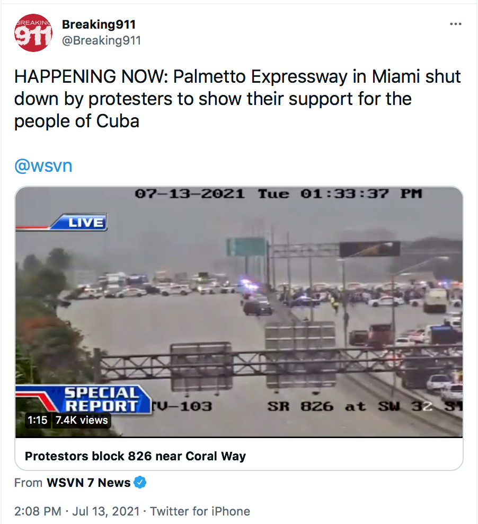Click the Jul 13, 2021 date

(x=106, y=511)
